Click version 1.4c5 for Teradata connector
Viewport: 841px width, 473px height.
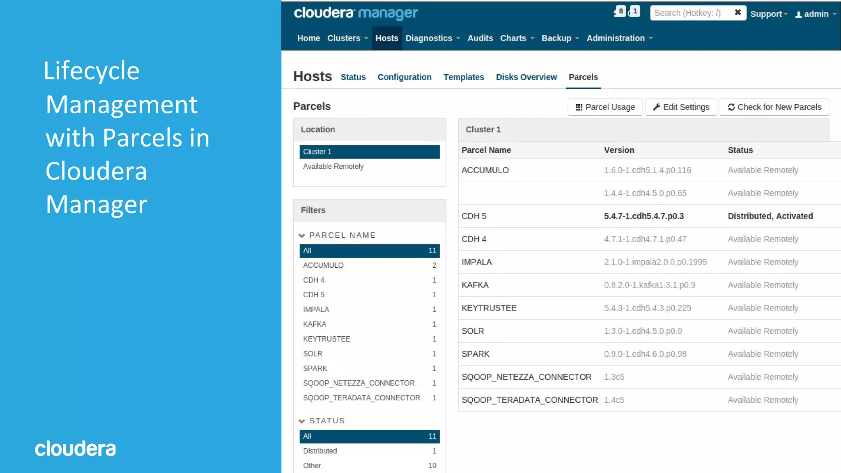(614, 400)
